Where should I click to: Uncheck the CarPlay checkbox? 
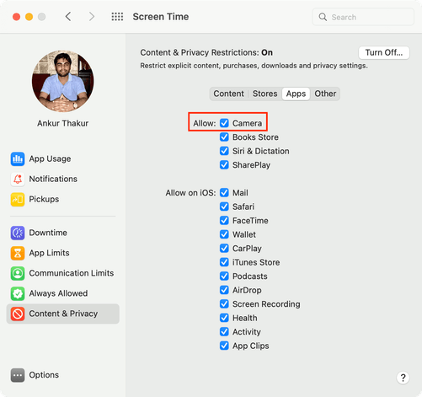coord(224,248)
